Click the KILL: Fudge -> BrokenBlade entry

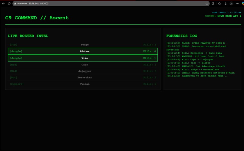point(193,69)
